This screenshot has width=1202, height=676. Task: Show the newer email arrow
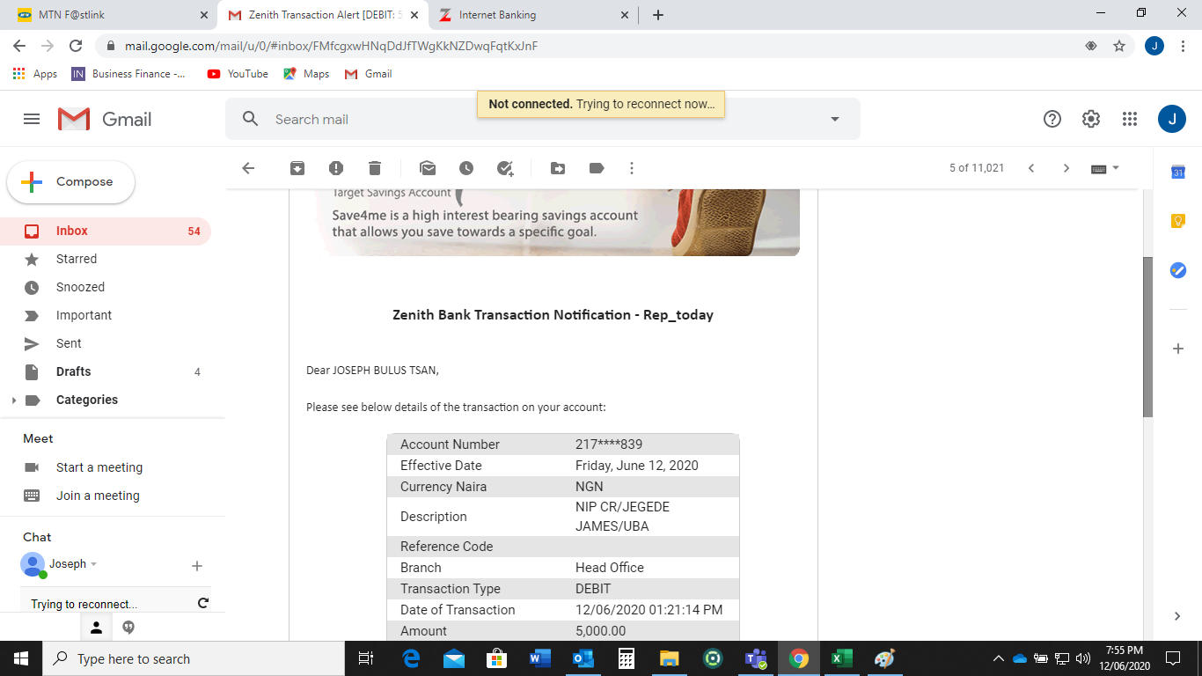click(1031, 168)
